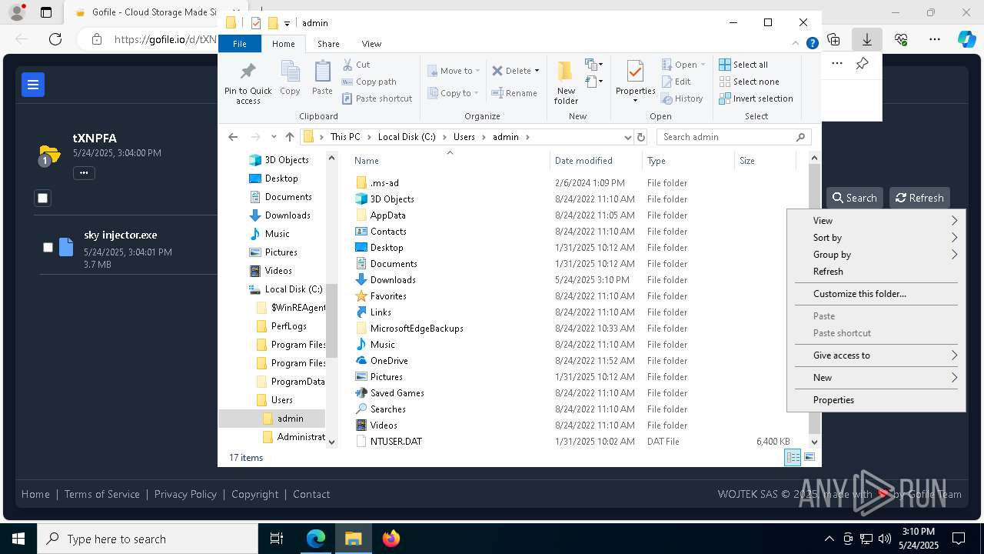984x554 pixels.
Task: Click Edit in the Open group
Action: [676, 82]
